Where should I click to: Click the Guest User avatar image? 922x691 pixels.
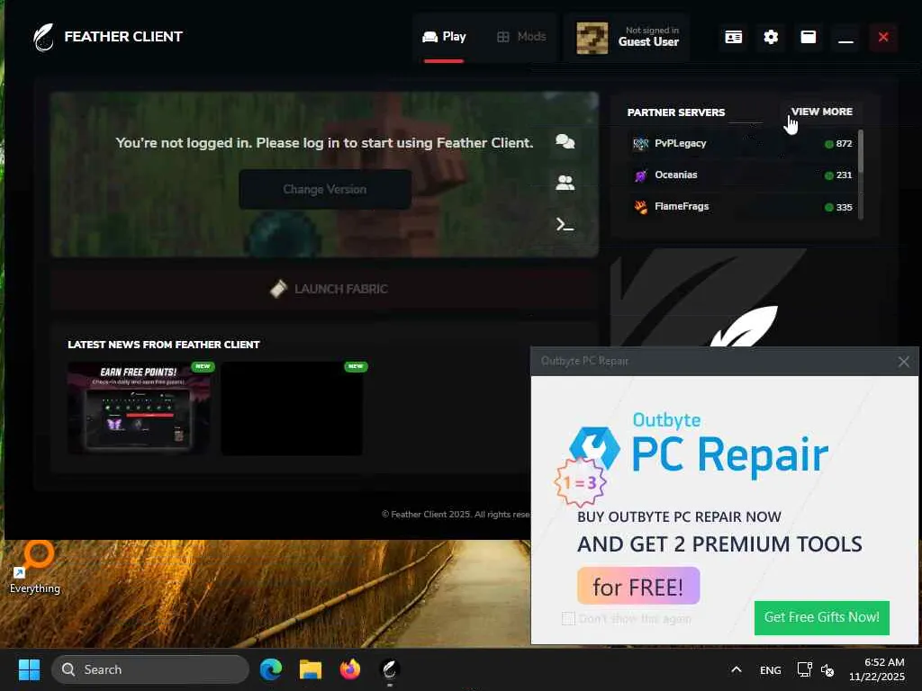coord(592,38)
